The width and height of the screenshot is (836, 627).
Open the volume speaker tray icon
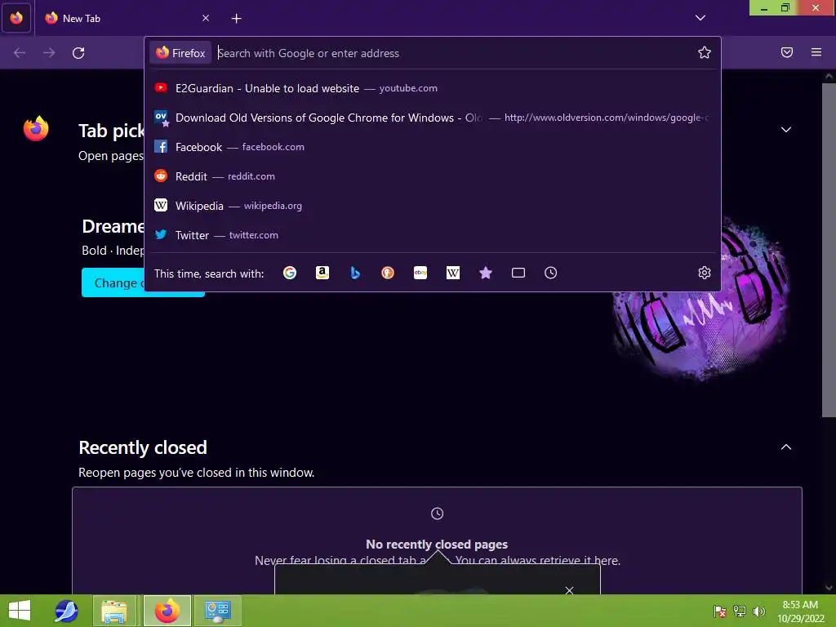click(758, 611)
